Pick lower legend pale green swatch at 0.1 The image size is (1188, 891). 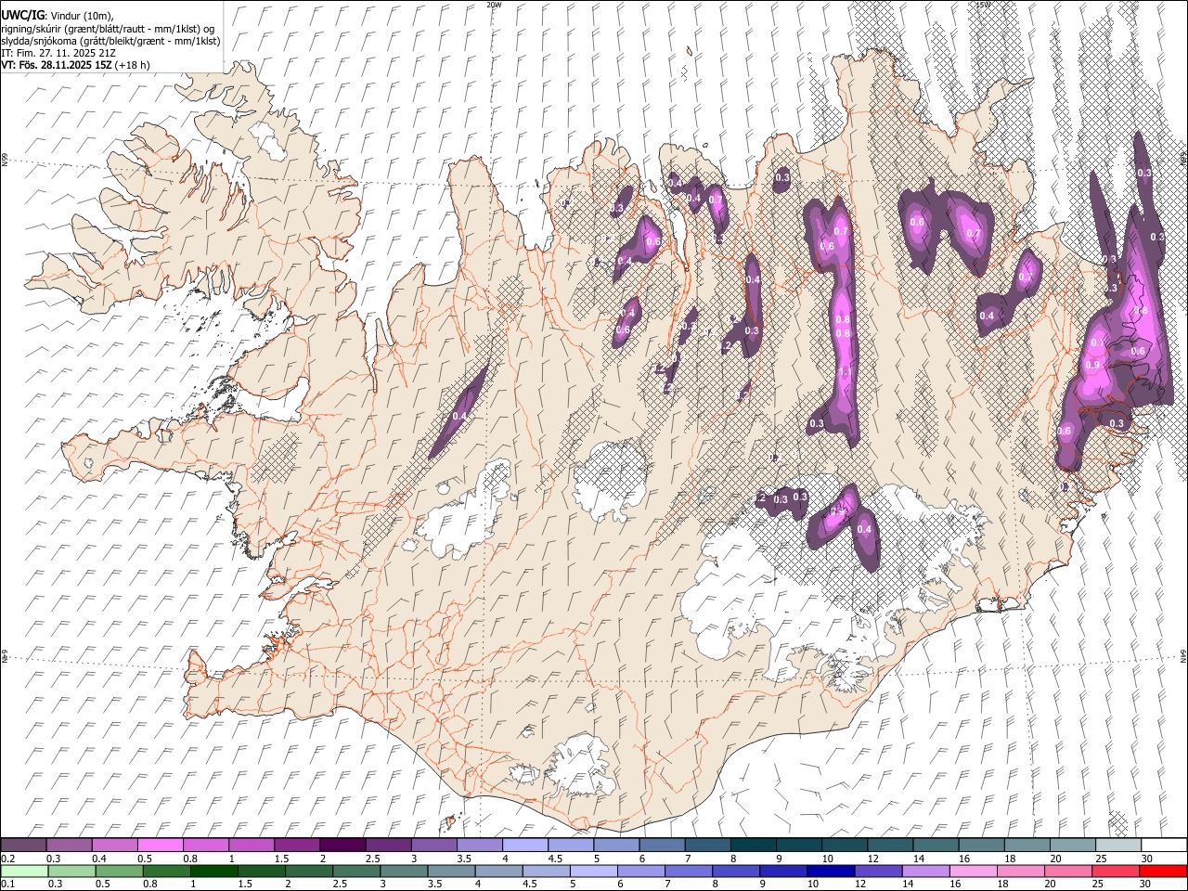click(24, 871)
